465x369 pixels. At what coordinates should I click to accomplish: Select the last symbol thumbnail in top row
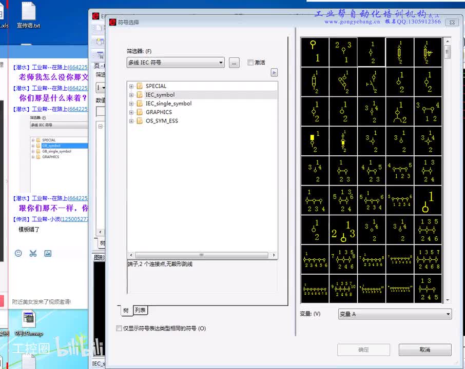point(428,52)
